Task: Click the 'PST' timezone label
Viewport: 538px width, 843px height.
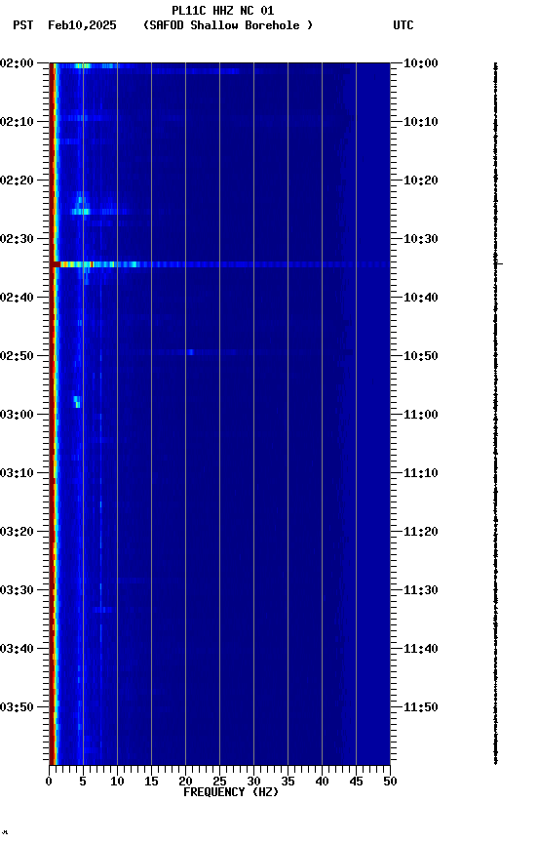Action: click(x=23, y=25)
